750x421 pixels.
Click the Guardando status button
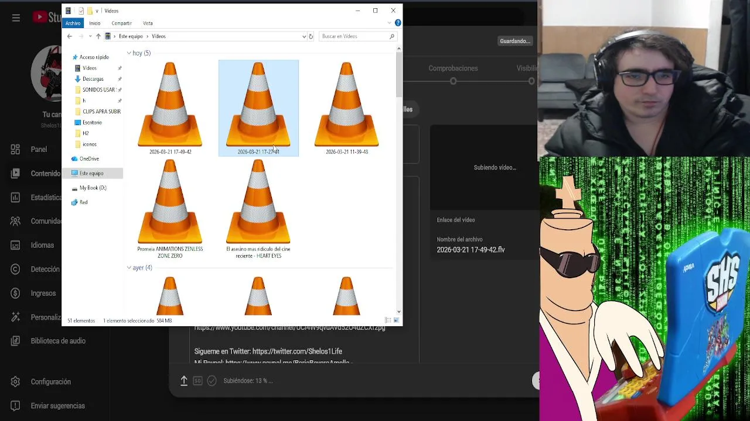click(x=514, y=41)
